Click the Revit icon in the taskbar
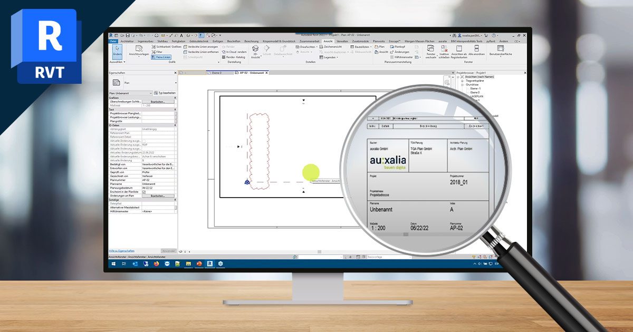 tap(209, 263)
